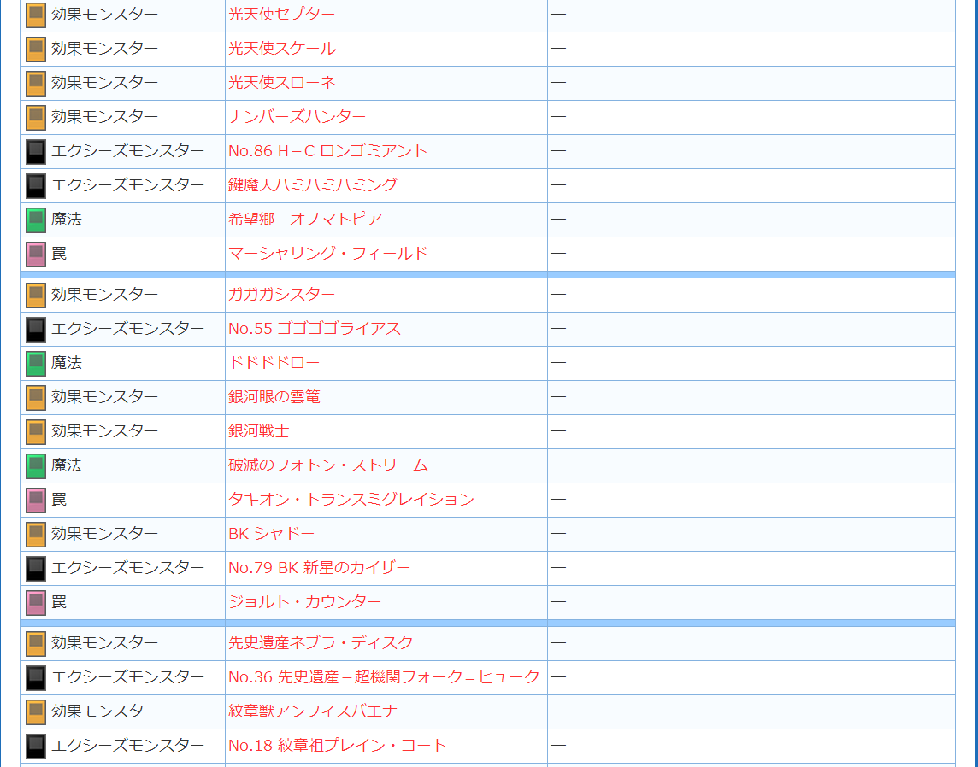Click the black Xyz icon beside No.86 H－C ロンゴミアント
This screenshot has height=767, width=978.
click(x=36, y=151)
